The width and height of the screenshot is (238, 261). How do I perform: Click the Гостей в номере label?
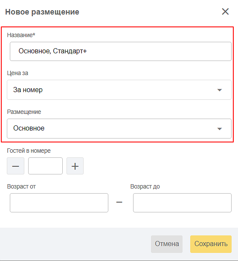click(29, 151)
